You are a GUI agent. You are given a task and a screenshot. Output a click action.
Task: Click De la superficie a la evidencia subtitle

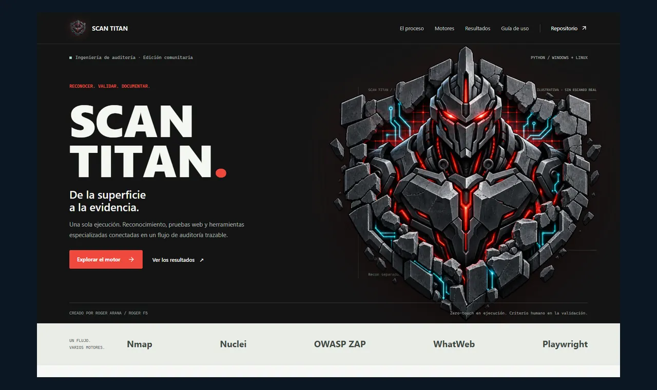tap(108, 201)
